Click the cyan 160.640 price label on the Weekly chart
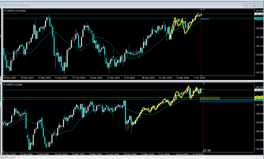264x159 pixels. pos(259,19)
